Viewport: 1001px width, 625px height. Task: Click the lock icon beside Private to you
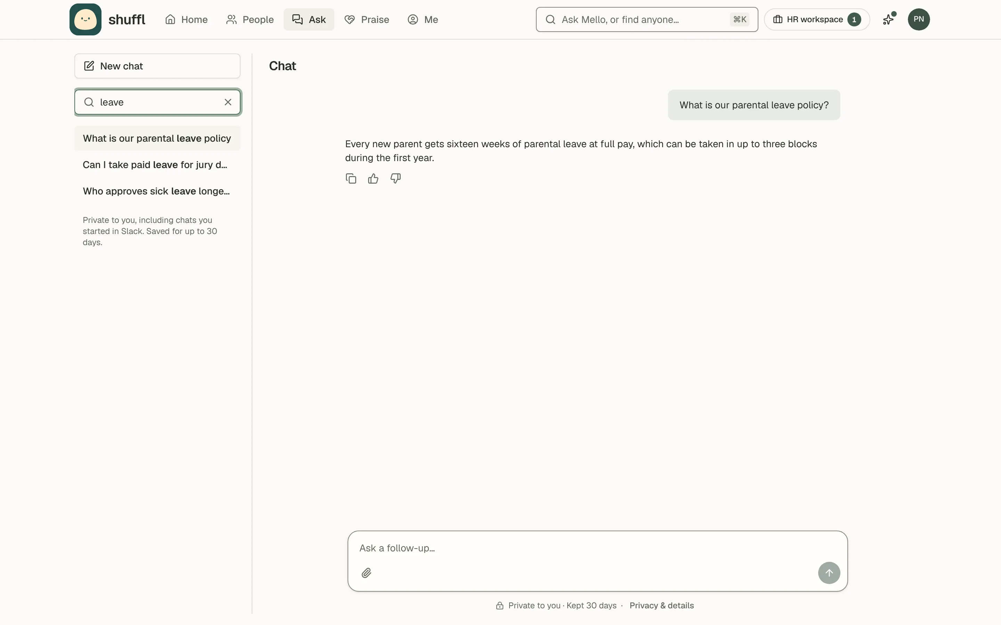[500, 606]
